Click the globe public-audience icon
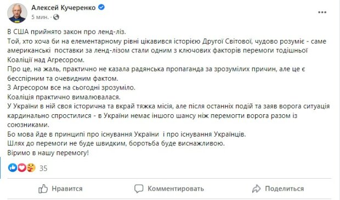Image resolution: width=340 pixels, height=200 pixels. tap(56, 17)
